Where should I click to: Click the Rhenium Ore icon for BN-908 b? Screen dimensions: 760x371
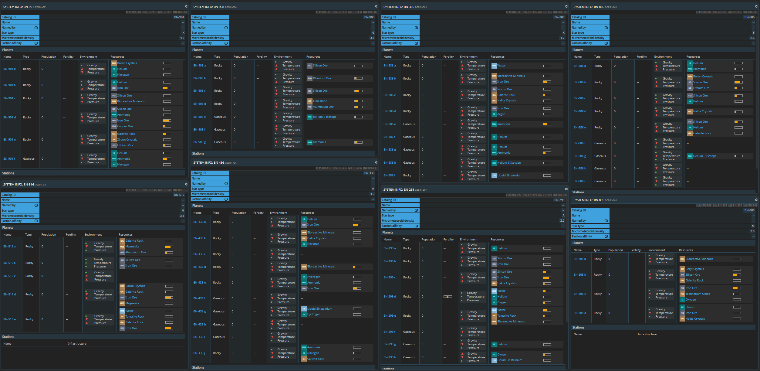click(309, 78)
